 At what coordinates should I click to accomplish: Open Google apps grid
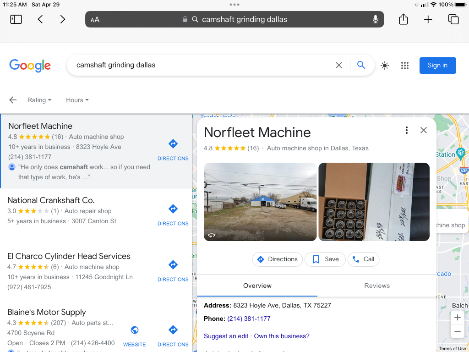point(404,66)
